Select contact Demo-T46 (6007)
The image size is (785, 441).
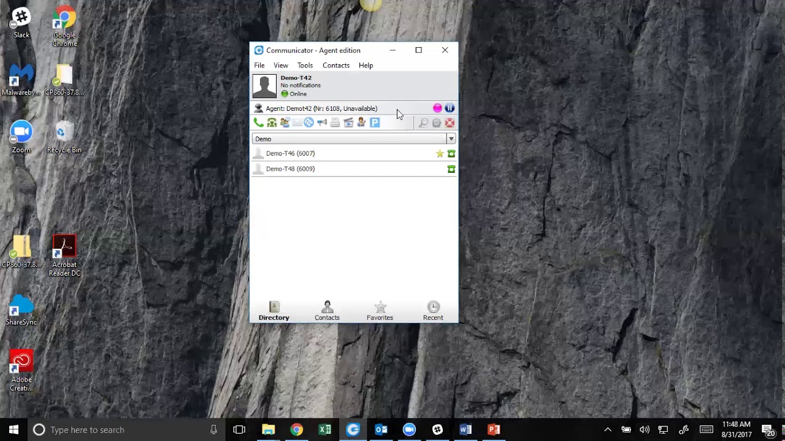(x=354, y=154)
